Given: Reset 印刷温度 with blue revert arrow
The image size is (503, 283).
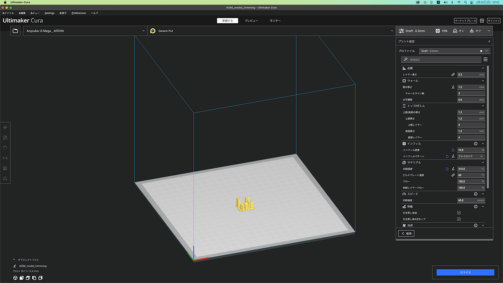Looking at the screenshot, I should coord(447,169).
